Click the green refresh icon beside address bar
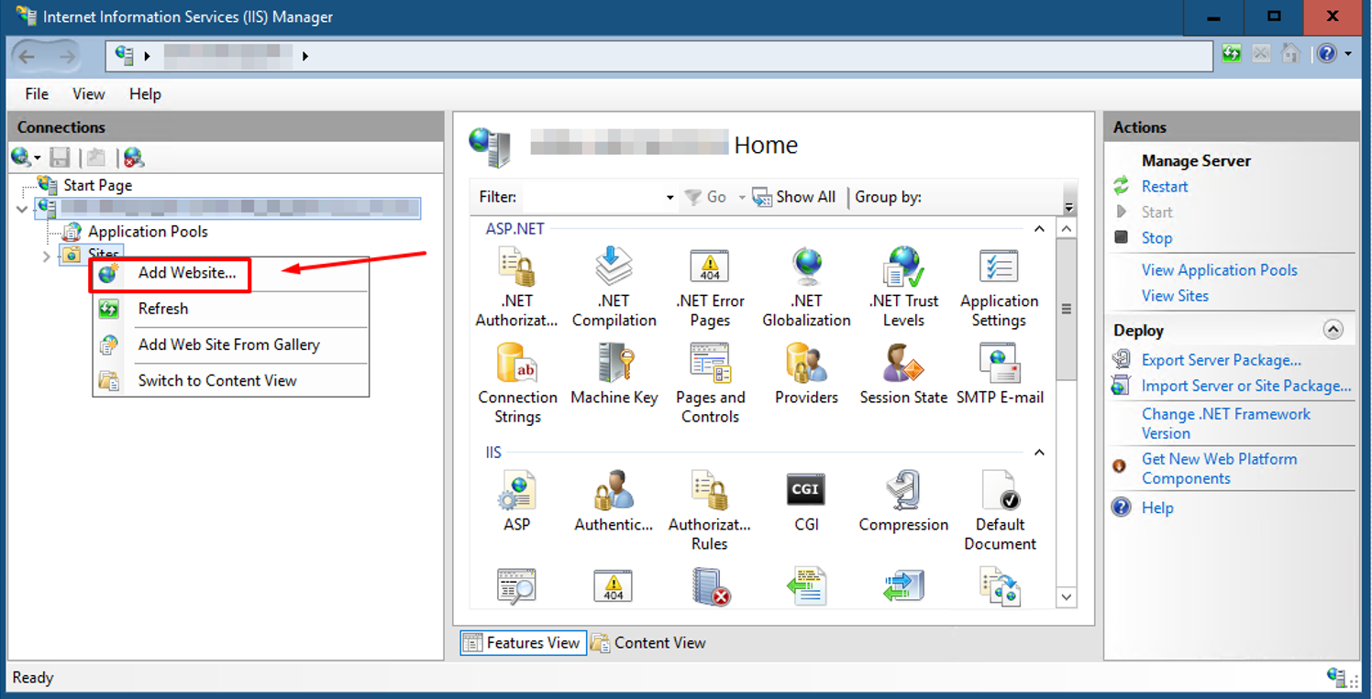1372x699 pixels. tap(1232, 54)
